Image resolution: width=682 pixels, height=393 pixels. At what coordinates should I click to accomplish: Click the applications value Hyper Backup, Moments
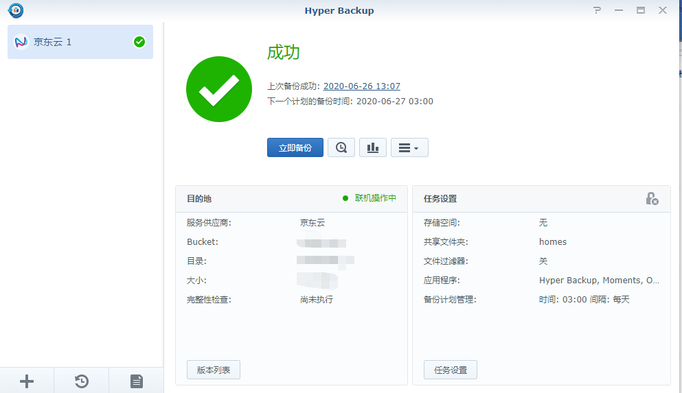pos(599,281)
